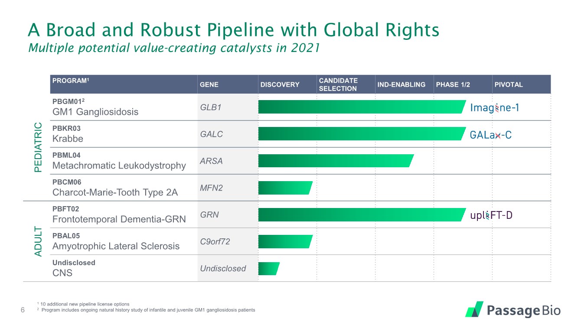Select the footnote about natural history study
578x325 pixels.
click(x=146, y=310)
